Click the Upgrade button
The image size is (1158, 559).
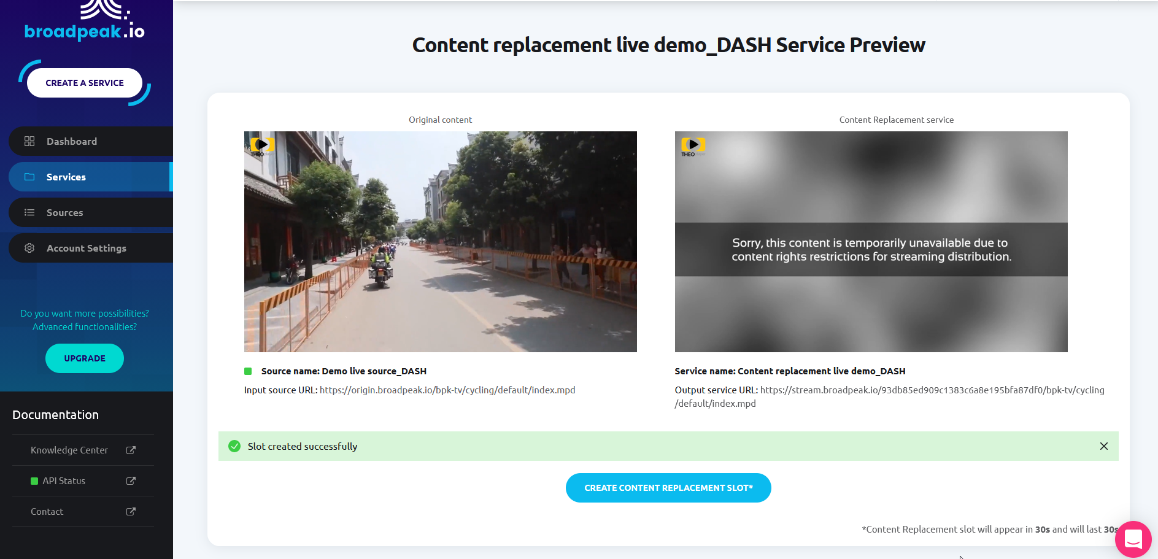tap(85, 358)
